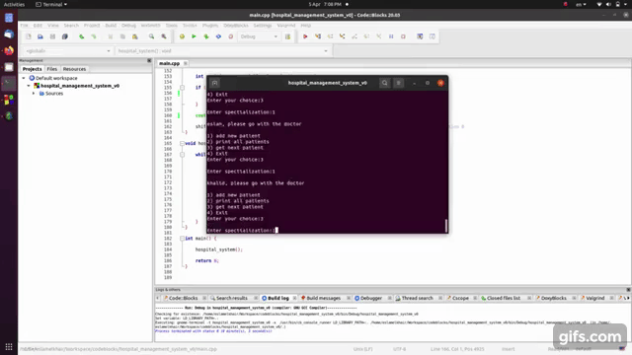Switch to the Files tab in Management
The image size is (632, 355).
pyautogui.click(x=52, y=69)
